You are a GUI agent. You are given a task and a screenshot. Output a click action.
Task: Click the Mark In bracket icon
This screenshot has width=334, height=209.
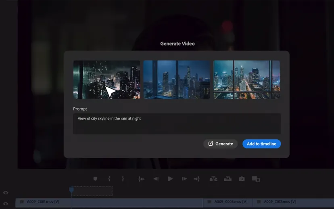click(x=109, y=179)
